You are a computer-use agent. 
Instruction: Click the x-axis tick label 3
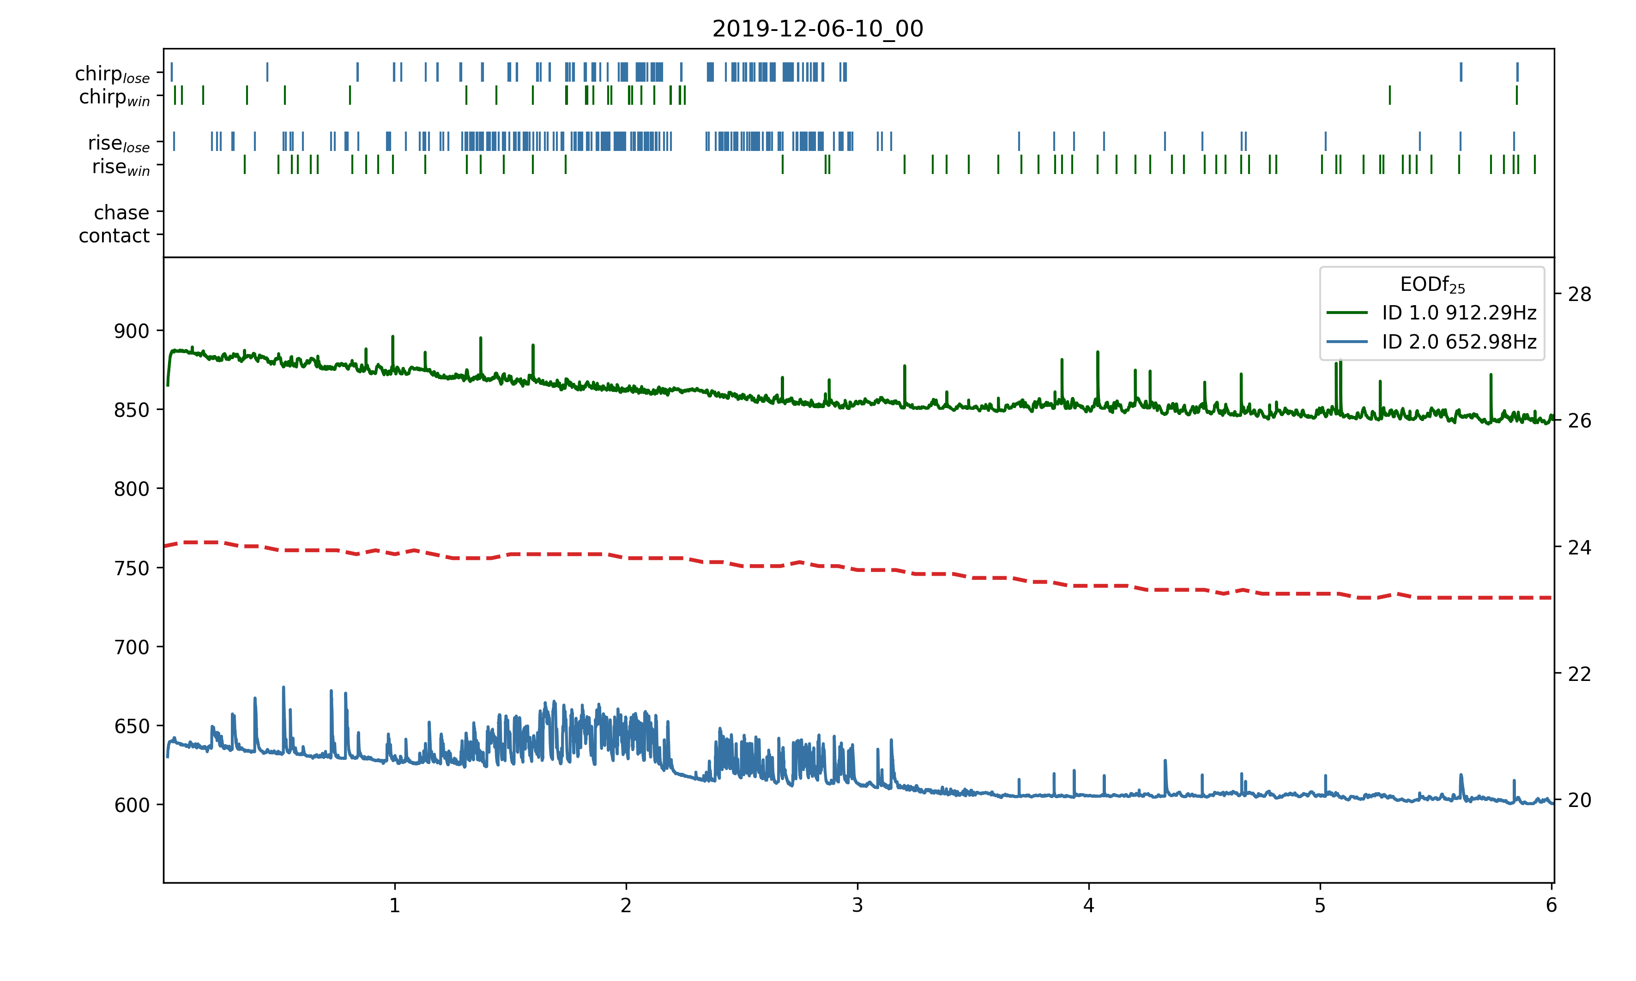[x=857, y=906]
